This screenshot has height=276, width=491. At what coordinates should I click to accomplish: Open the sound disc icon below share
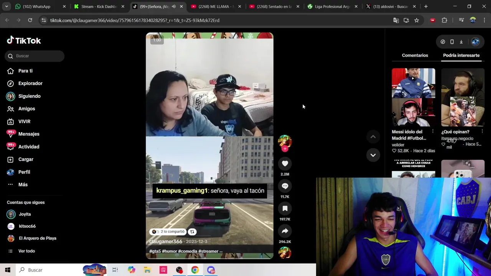285,253
